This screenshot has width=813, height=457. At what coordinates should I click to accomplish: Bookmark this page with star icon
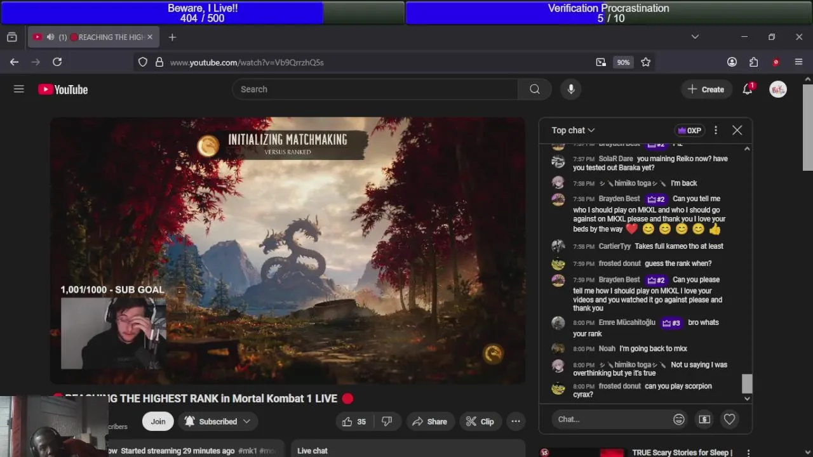pos(646,62)
